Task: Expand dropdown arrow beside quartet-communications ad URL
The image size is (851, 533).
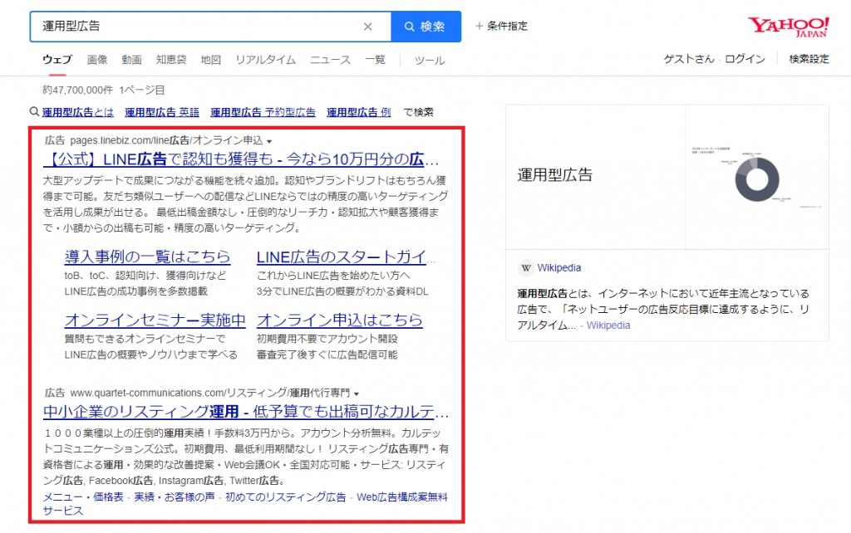Action: tap(357, 394)
